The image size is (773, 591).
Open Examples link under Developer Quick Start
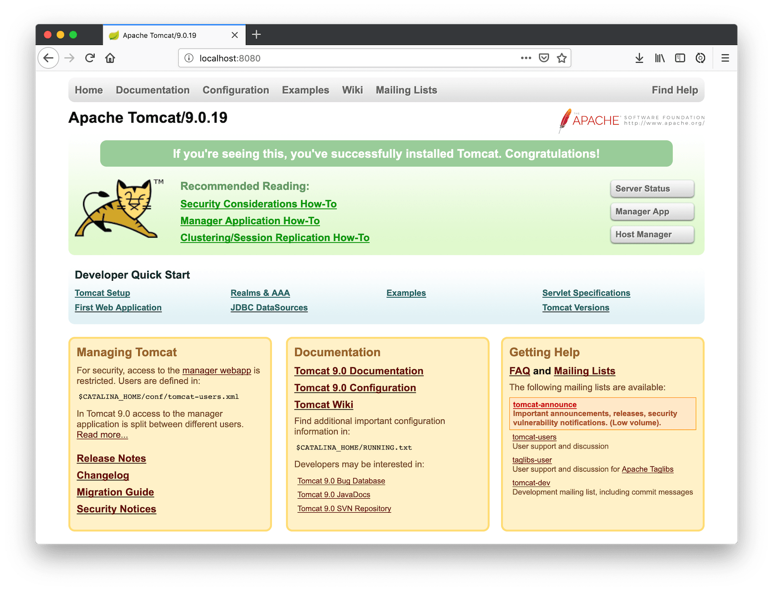(406, 293)
